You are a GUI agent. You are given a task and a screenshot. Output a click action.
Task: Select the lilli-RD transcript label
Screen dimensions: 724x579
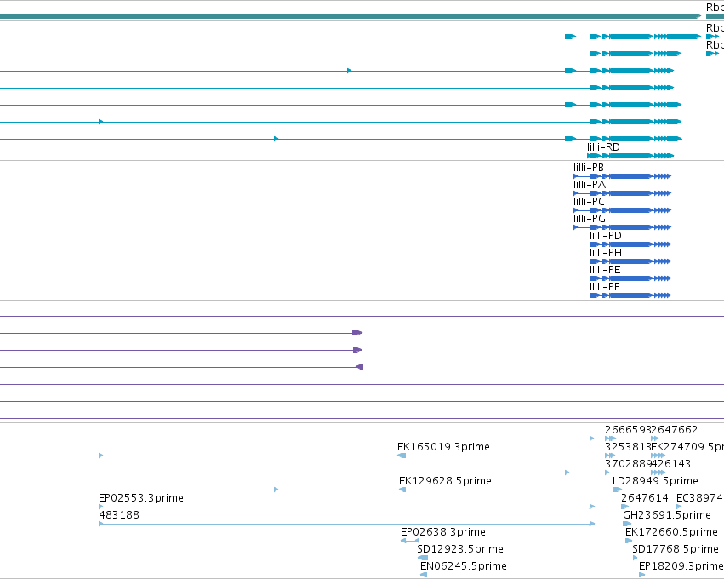tap(603, 147)
